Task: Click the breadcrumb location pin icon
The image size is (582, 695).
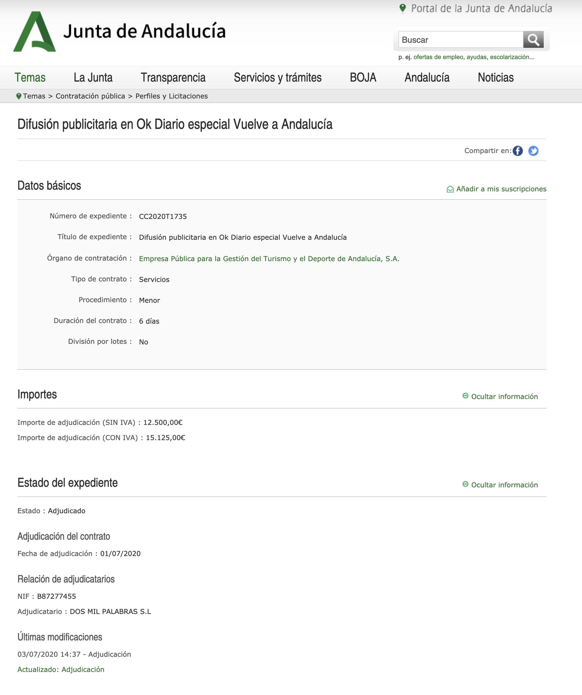Action: click(19, 96)
